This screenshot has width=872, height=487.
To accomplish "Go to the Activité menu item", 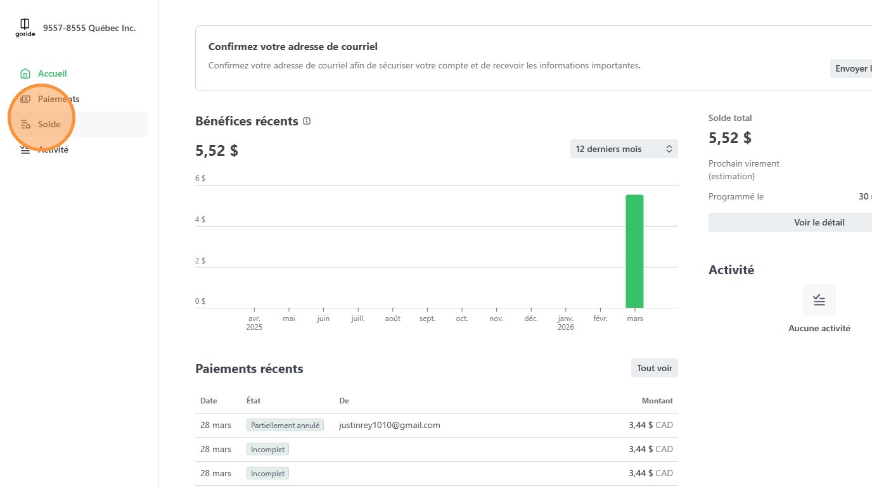I will pos(53,150).
